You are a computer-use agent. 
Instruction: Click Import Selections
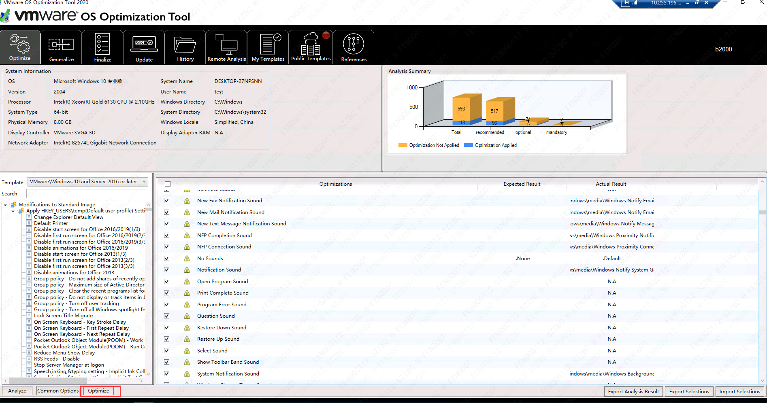click(x=739, y=391)
